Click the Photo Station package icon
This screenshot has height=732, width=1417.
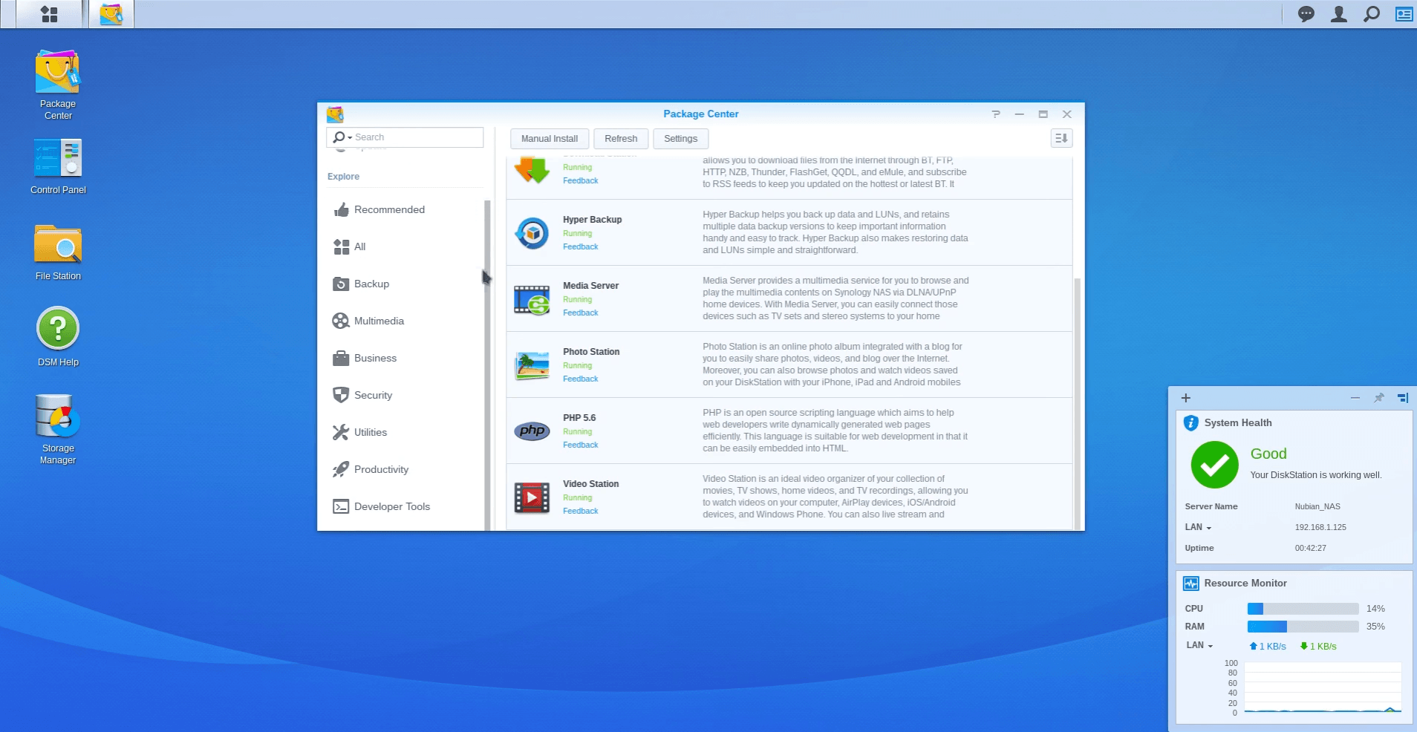tap(532, 365)
